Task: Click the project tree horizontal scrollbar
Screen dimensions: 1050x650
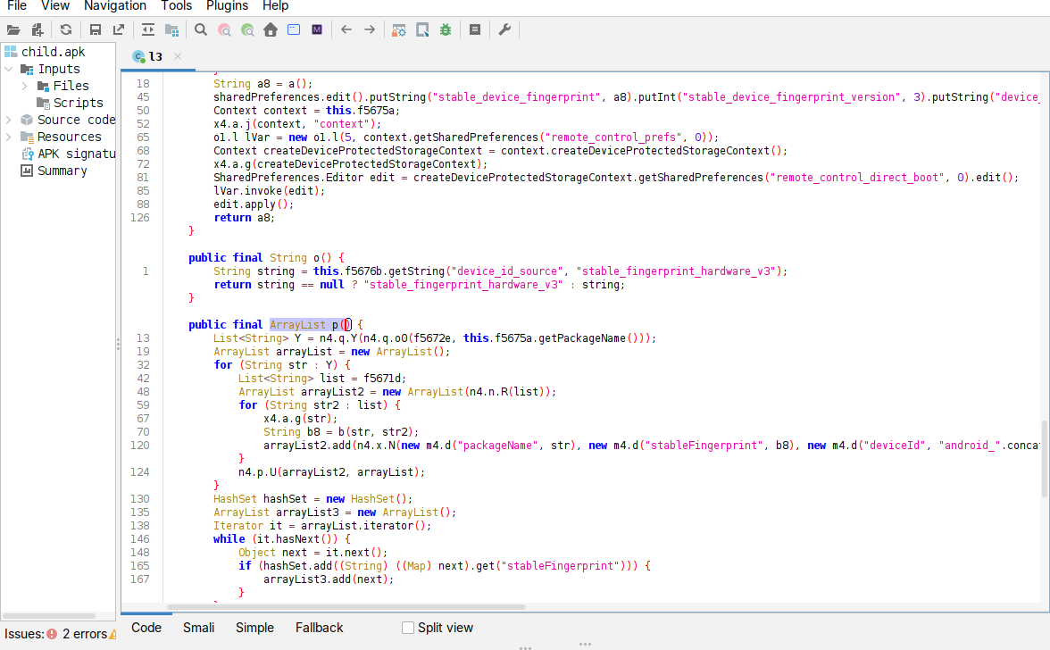Action: [48, 616]
